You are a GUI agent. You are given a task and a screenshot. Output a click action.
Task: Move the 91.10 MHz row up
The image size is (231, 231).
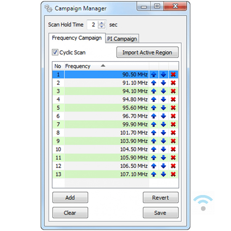pos(153,83)
